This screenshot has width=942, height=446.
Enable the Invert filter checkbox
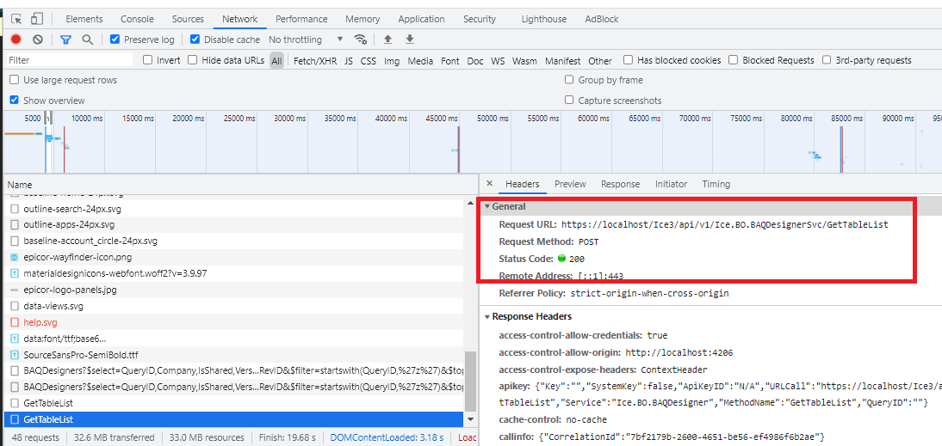(x=147, y=60)
